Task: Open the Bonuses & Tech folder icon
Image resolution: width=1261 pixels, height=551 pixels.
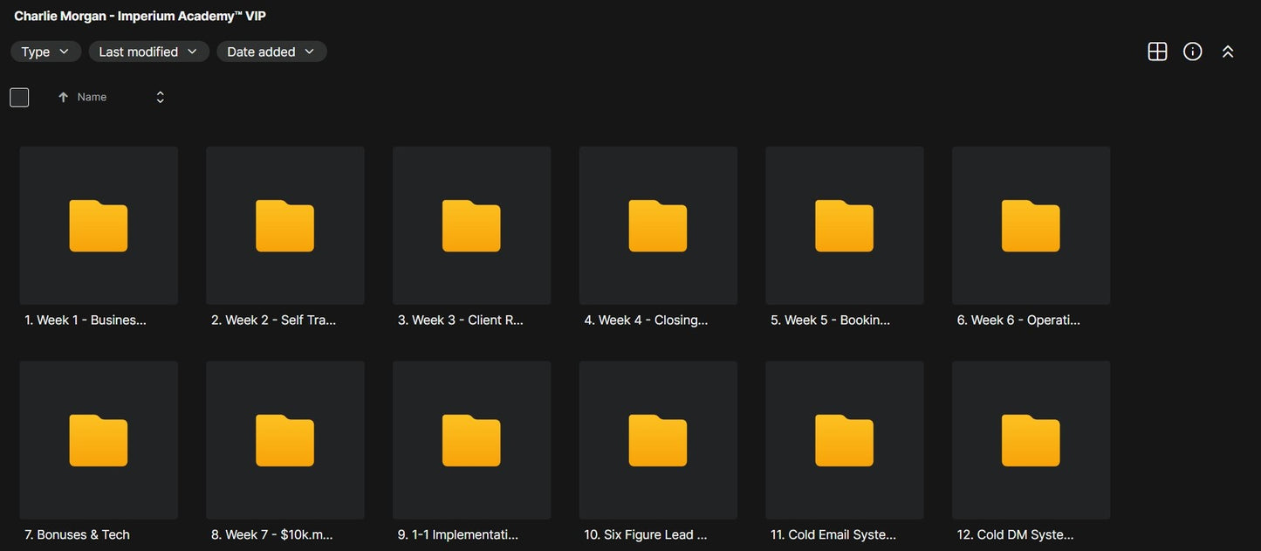Action: click(99, 440)
